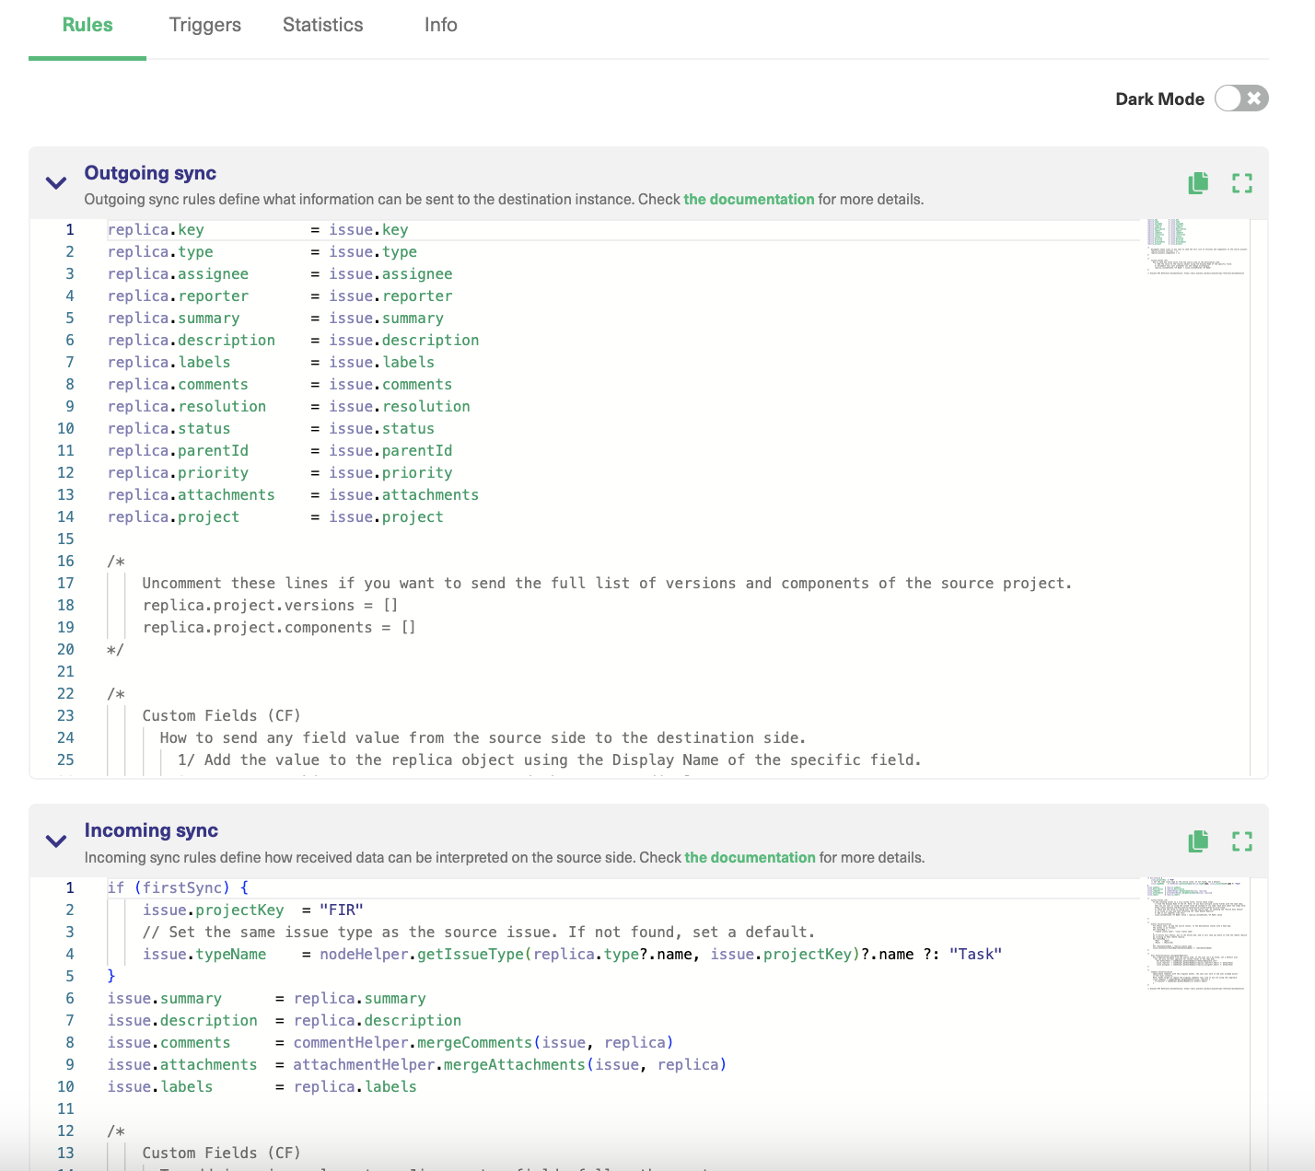Click line number 10 in Outgoing sync editor

65,428
